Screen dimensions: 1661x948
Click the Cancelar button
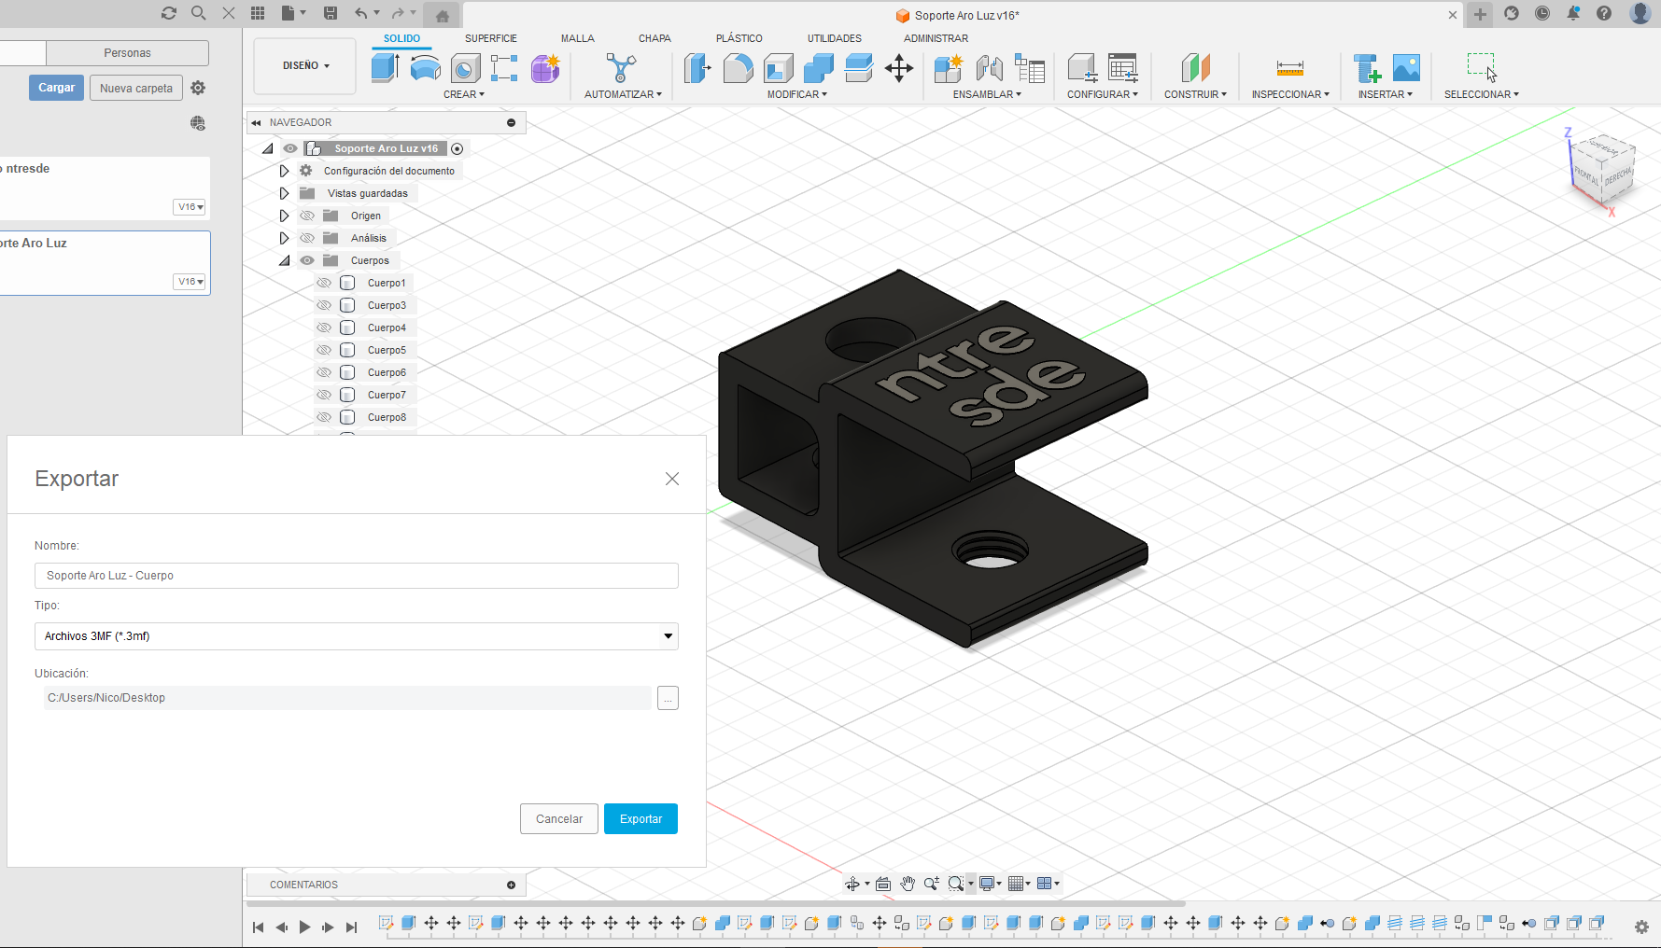(x=559, y=819)
